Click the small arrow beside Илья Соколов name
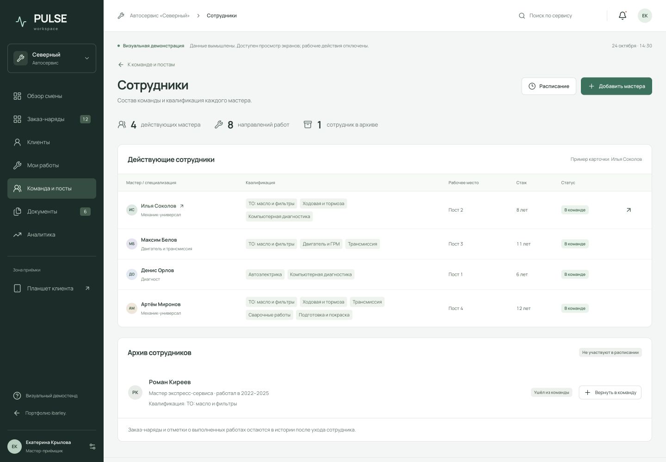666x462 pixels. pyautogui.click(x=182, y=206)
